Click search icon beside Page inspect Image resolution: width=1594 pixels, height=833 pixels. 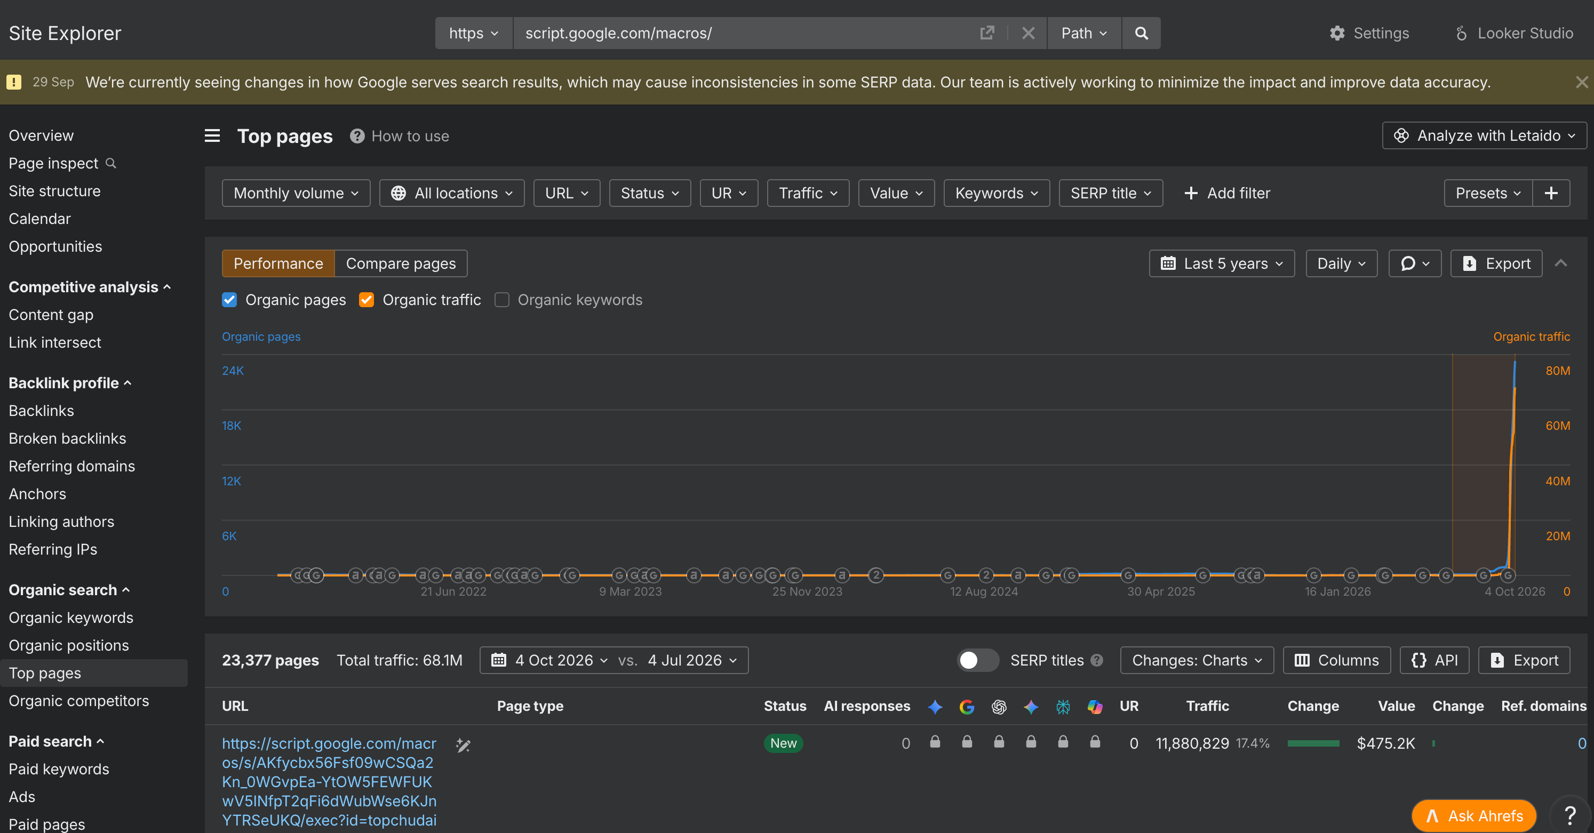click(111, 163)
